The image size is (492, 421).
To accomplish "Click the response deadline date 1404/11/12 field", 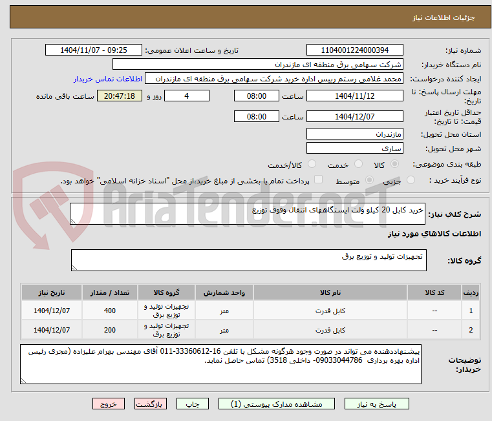I will click(x=354, y=96).
